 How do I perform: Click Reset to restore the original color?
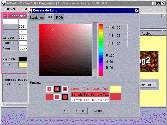(x=98, y=111)
